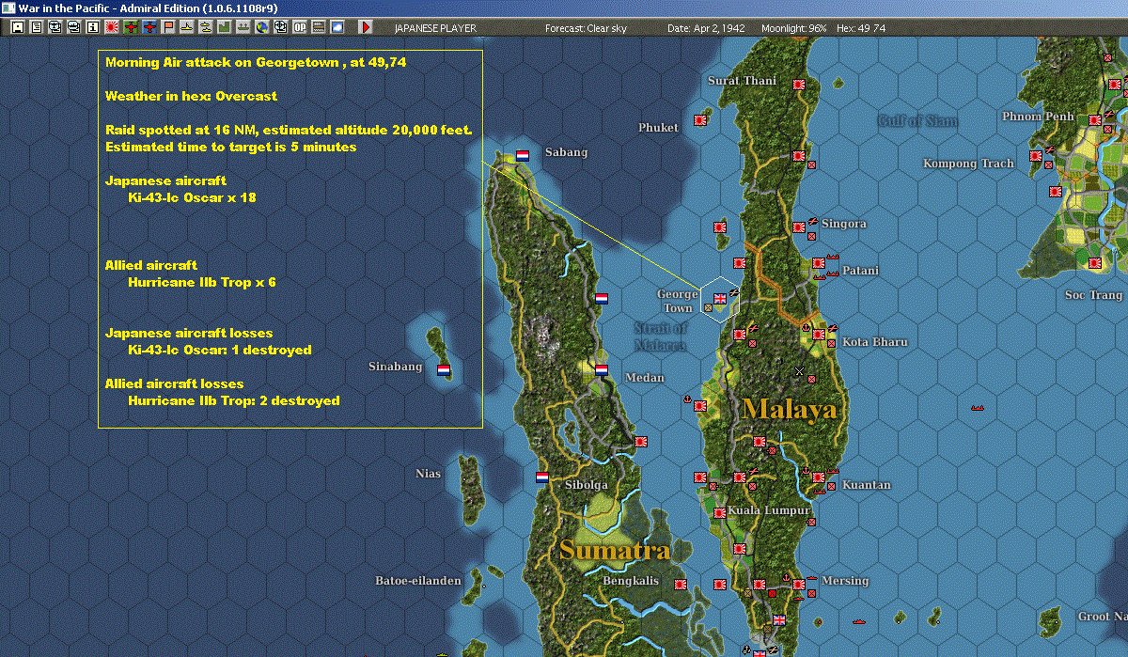Select the Japanese base at Mersing
The image size is (1128, 657).
tap(799, 585)
